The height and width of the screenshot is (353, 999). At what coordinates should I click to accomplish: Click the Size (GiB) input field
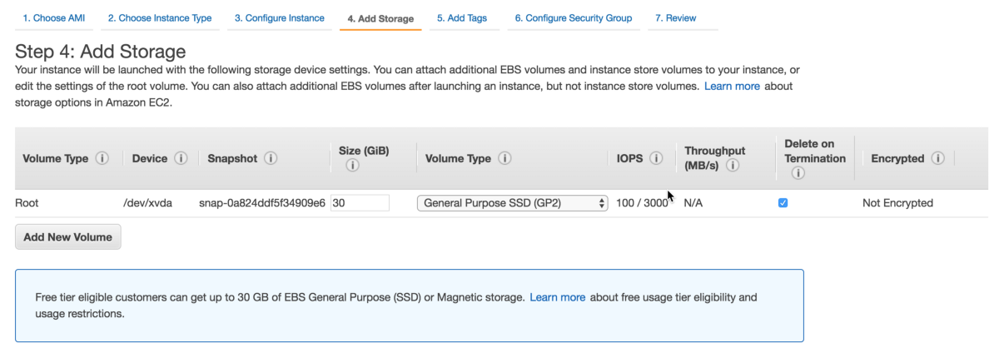(x=360, y=203)
